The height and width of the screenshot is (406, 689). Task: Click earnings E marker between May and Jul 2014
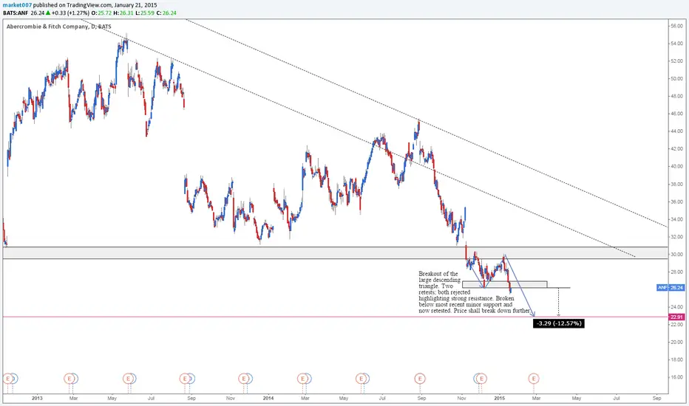362,379
